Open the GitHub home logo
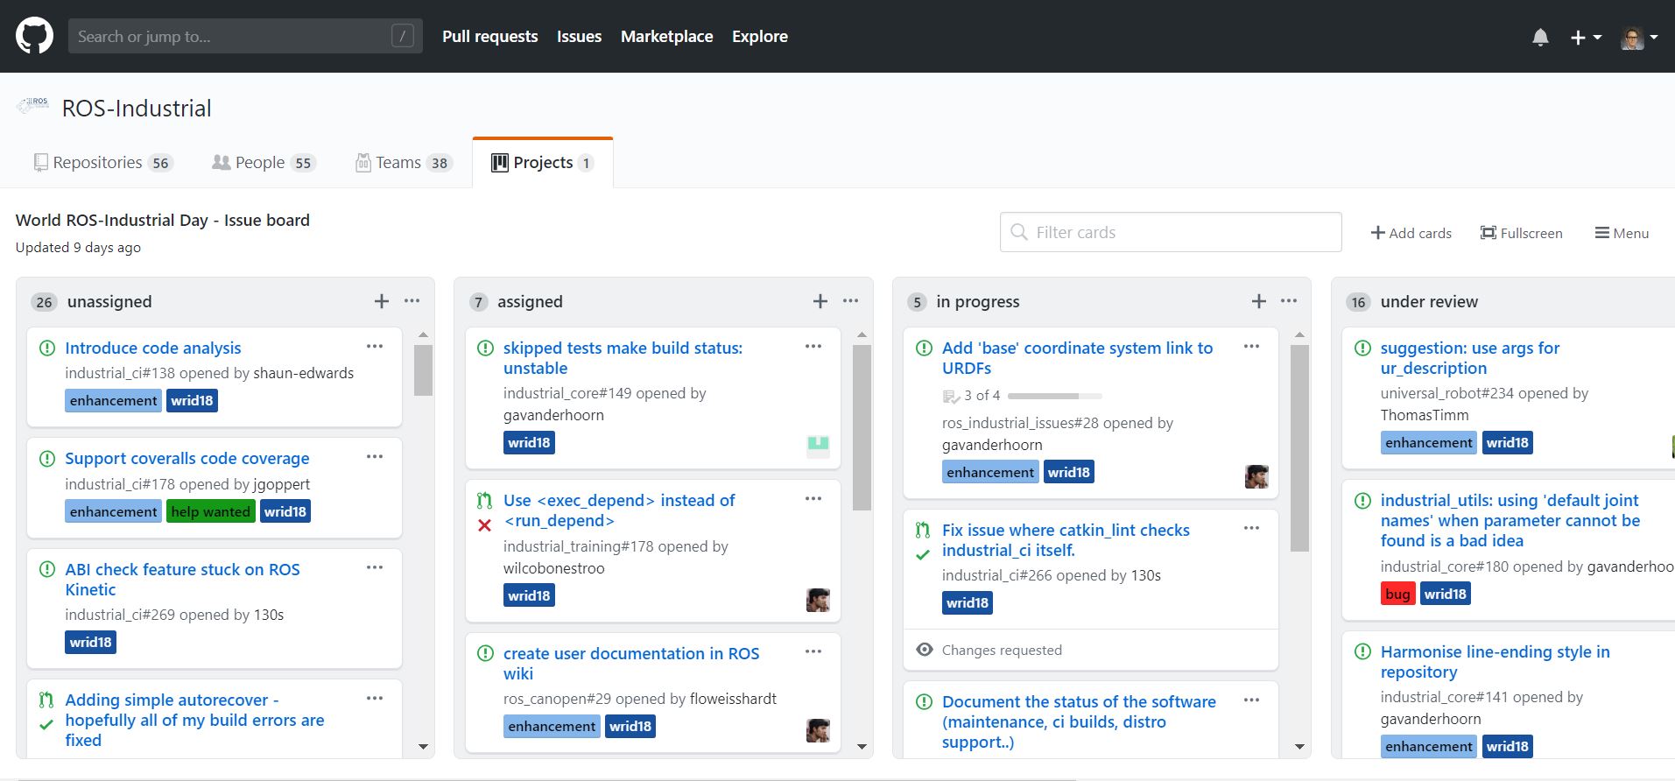1675x781 pixels. (x=35, y=36)
